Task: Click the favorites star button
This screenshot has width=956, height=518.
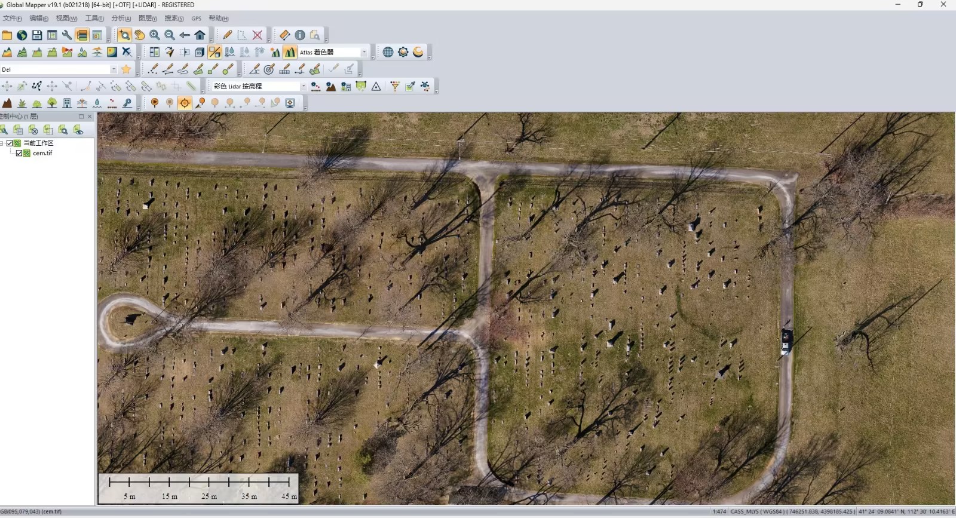Action: [x=126, y=70]
